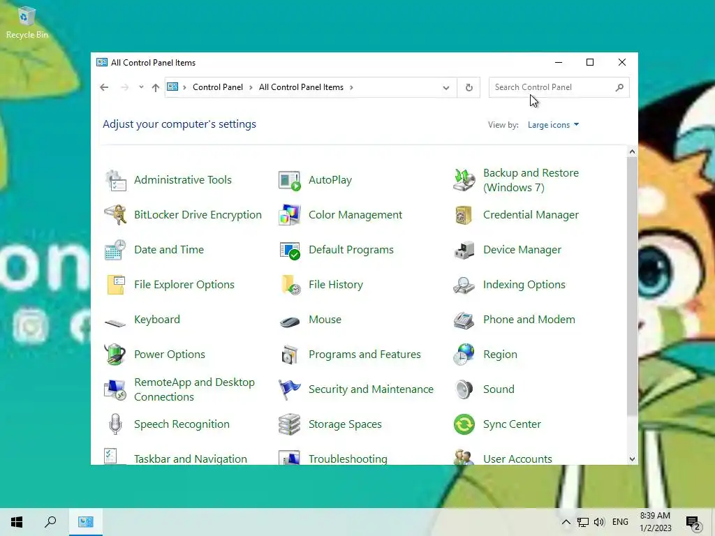Click the Programs and Features icon
715x536 pixels.
pos(290,355)
